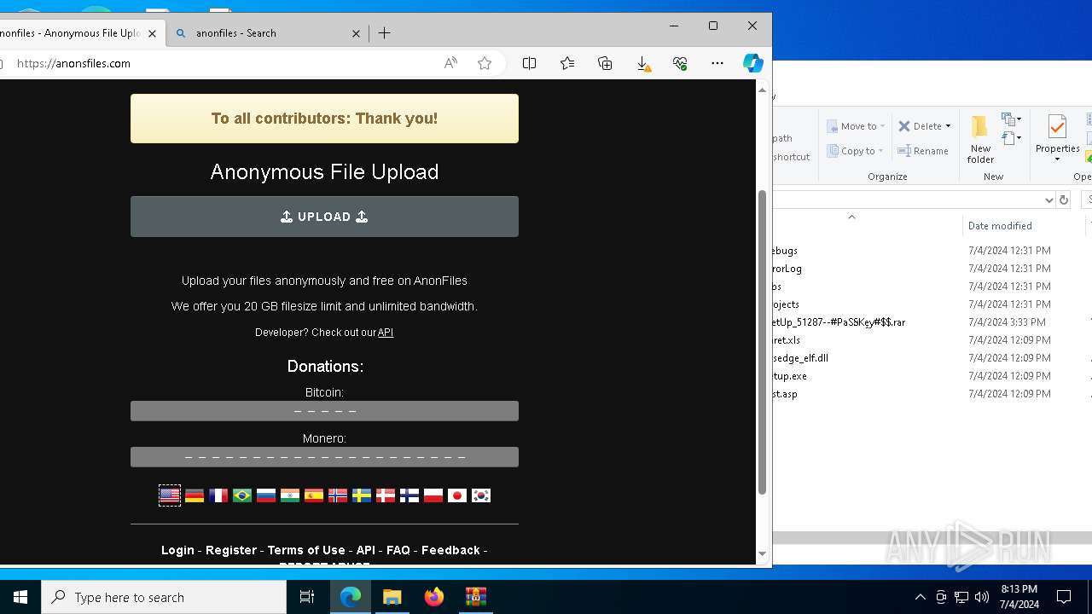Image resolution: width=1092 pixels, height=614 pixels.
Task: Select the msedge_elf.dll file row
Action: (x=930, y=358)
